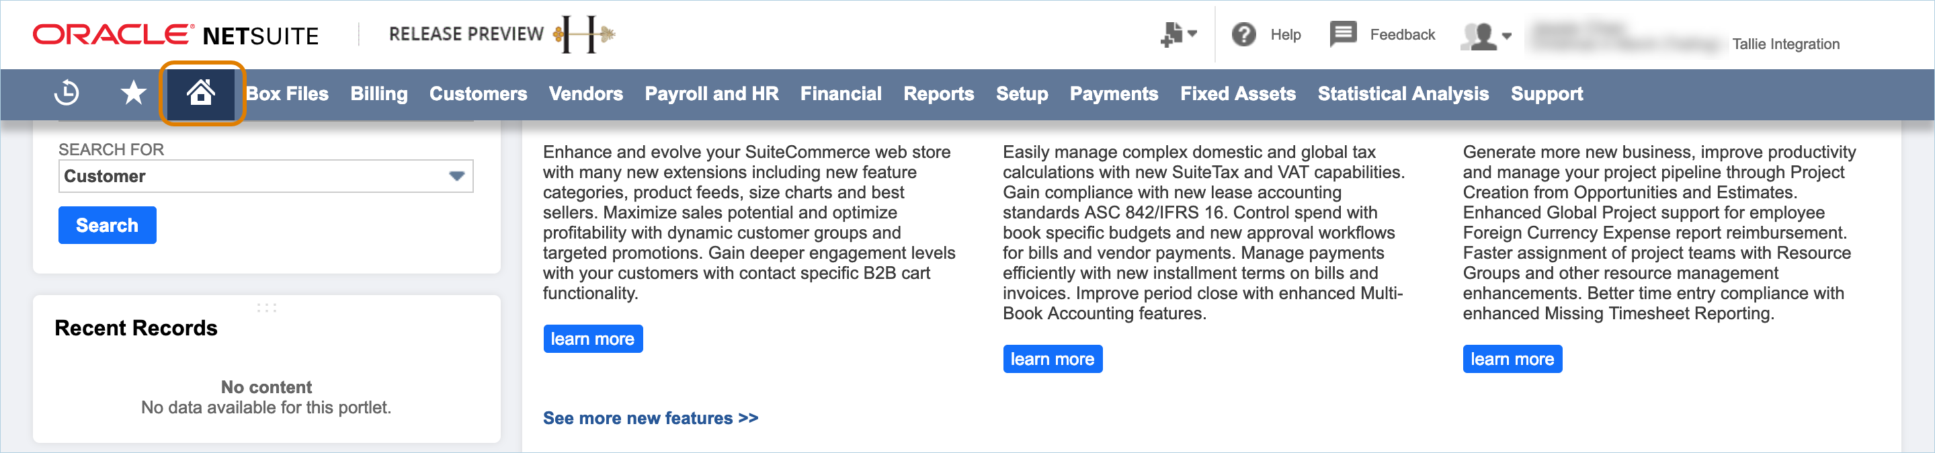This screenshot has width=1935, height=453.
Task: Expand the arrow beside the user avatar
Action: 1506,36
